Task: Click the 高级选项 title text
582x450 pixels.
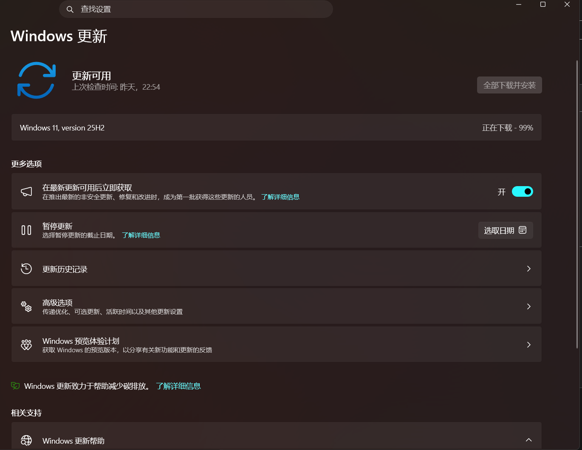Action: [57, 303]
